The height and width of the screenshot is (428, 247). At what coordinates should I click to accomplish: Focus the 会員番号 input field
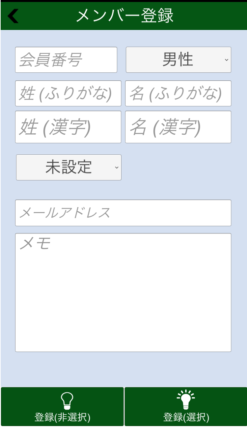[66, 60]
